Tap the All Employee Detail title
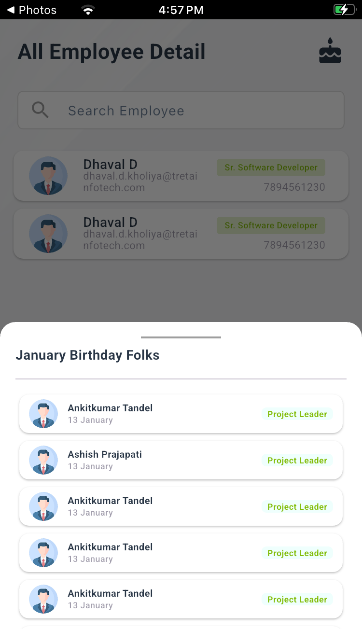 (111, 52)
